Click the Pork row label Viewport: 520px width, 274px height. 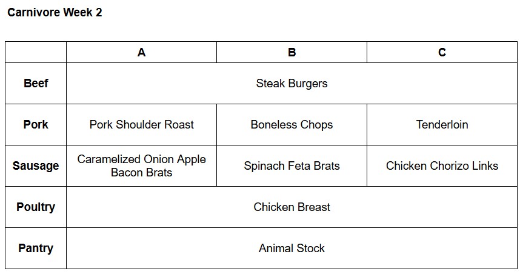36,124
